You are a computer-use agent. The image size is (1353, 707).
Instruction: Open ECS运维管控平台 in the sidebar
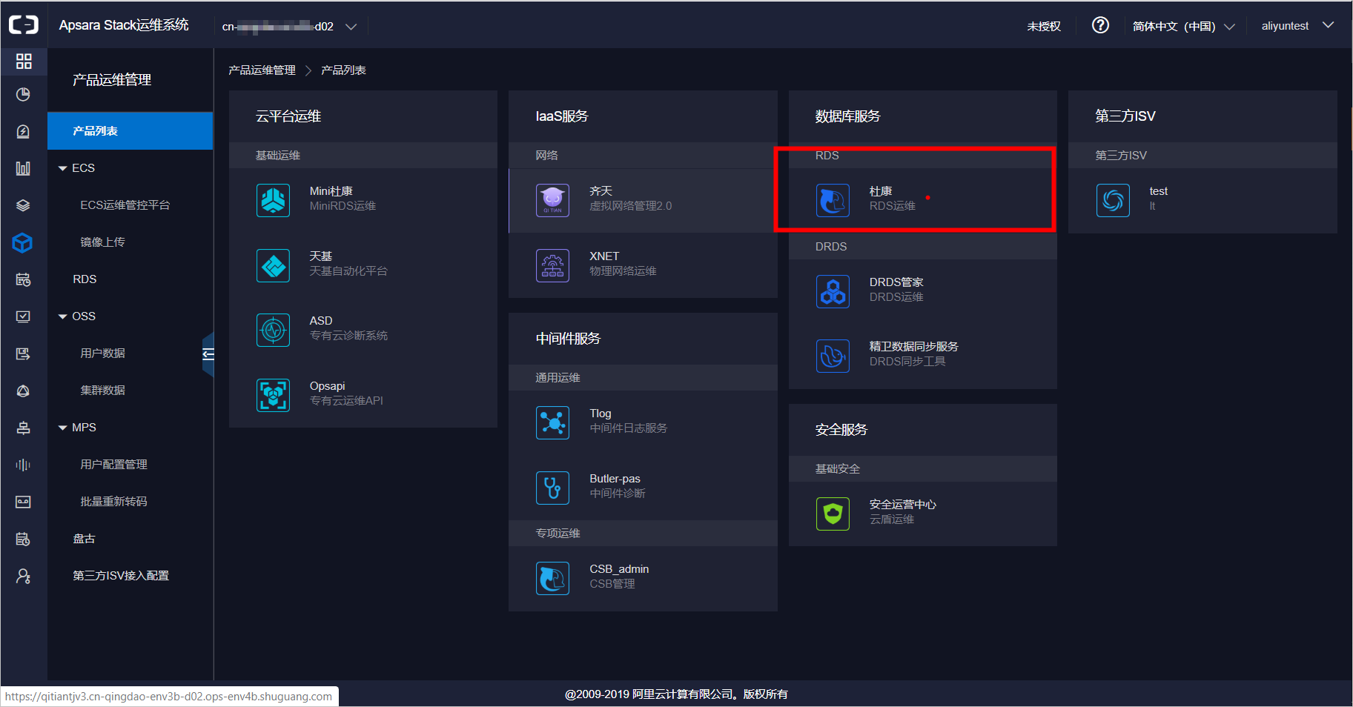tap(125, 205)
